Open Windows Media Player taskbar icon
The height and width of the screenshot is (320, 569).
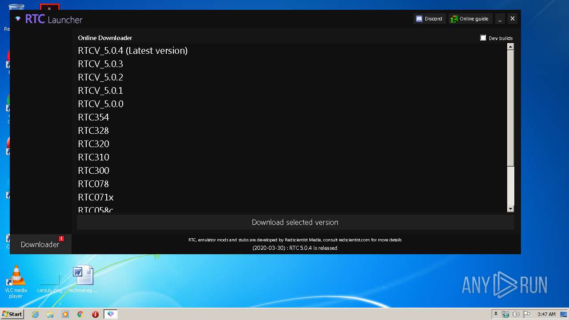(x=65, y=314)
